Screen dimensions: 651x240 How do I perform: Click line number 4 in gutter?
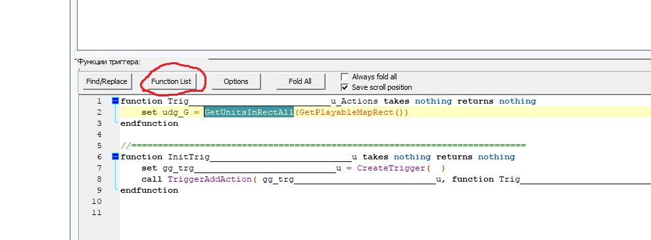(99, 134)
